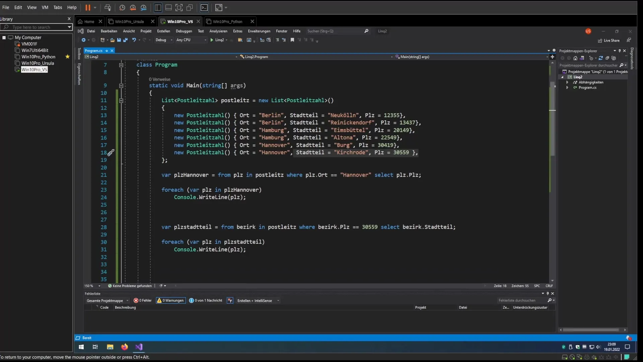Open the Main(string[] args) member dropdown
Image resolution: width=643 pixels, height=362 pixels.
coord(472,57)
